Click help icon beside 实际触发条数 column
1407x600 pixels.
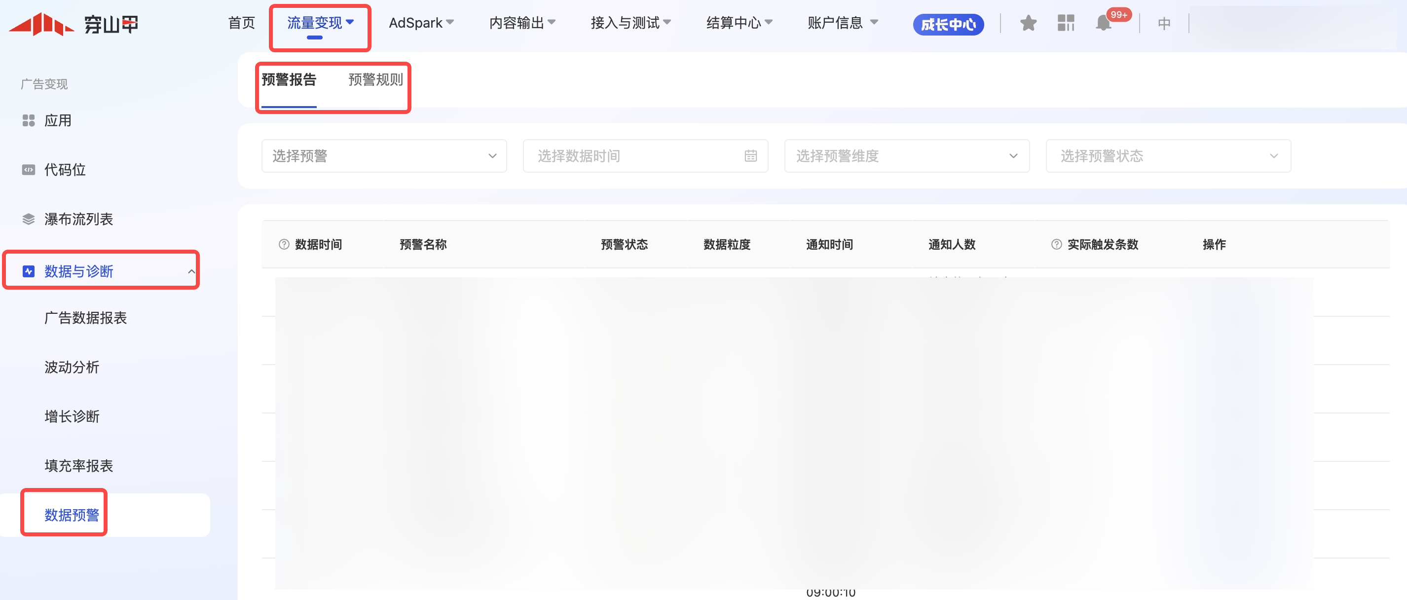(1056, 244)
